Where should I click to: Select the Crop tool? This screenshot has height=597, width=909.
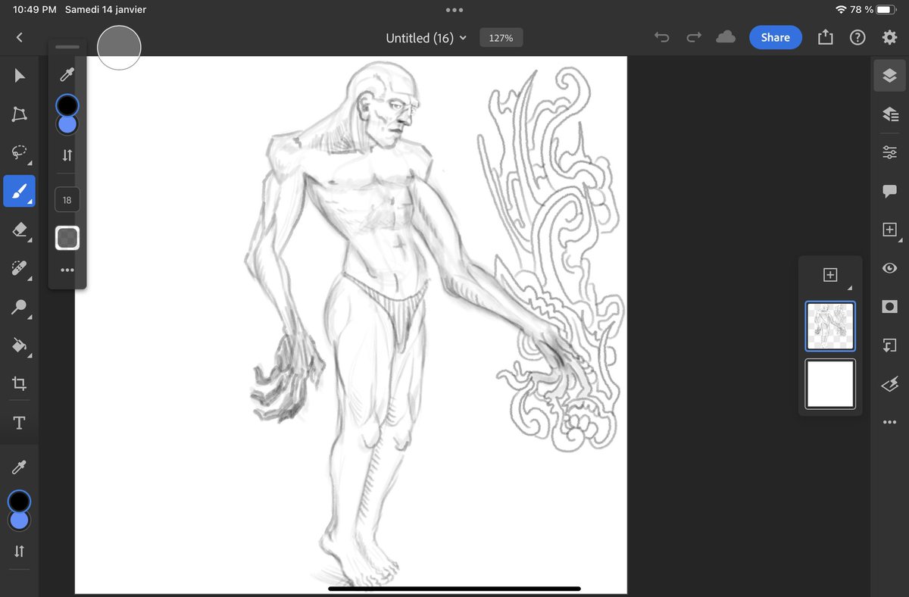point(20,384)
